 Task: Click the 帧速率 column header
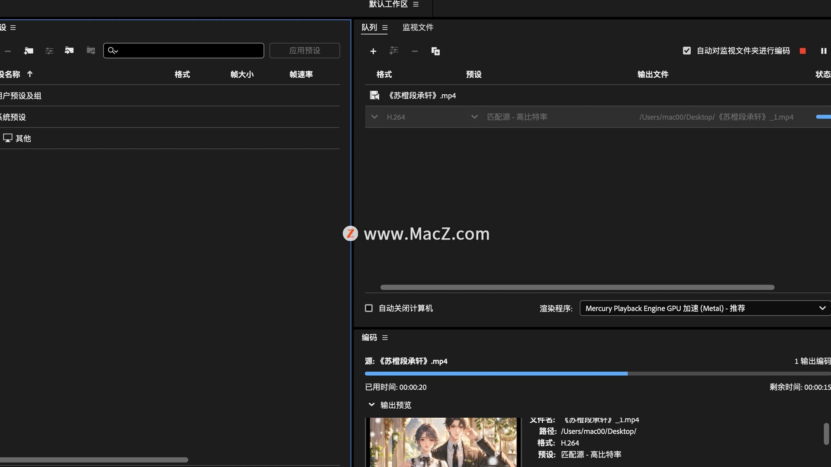(x=301, y=74)
